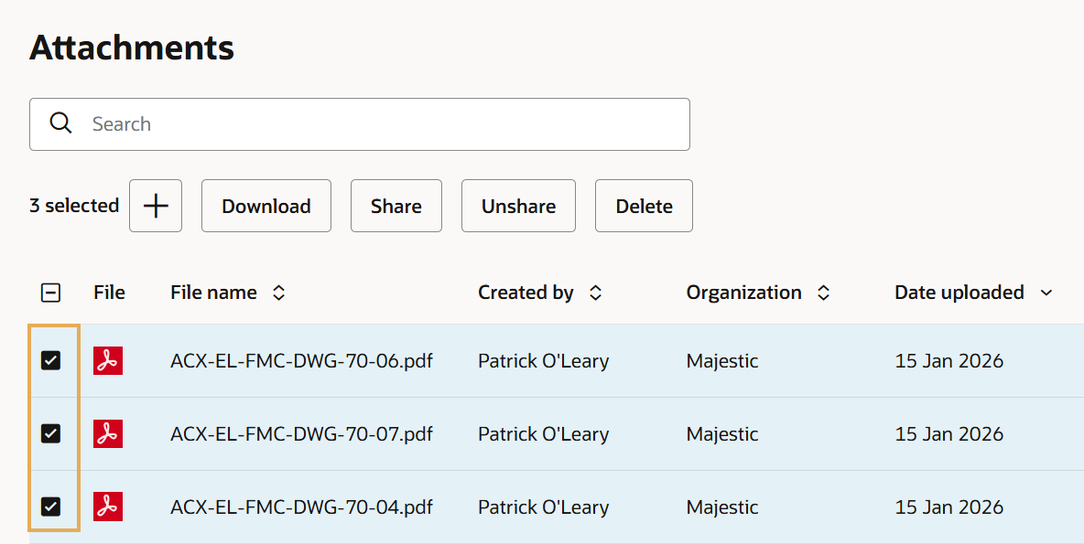This screenshot has height=544, width=1084.
Task: Uncheck the ACX-EL-FMC-DWG-70-06.pdf row checkbox
Action: (x=51, y=361)
